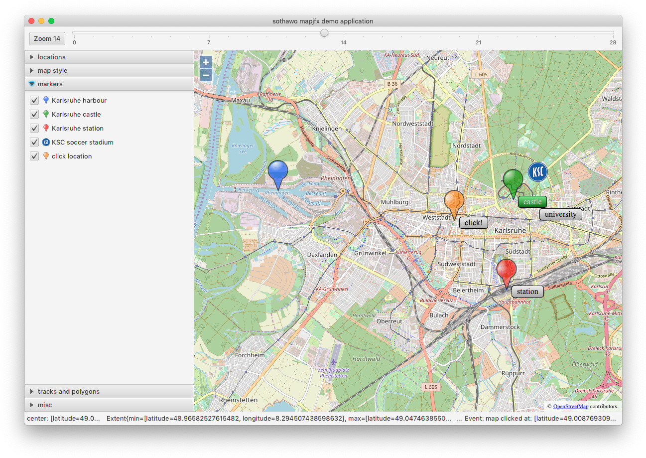Click the Mühlburg district name on map
646x458 pixels.
[394, 202]
